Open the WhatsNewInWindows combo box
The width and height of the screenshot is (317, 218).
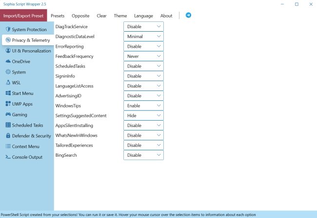143,135
